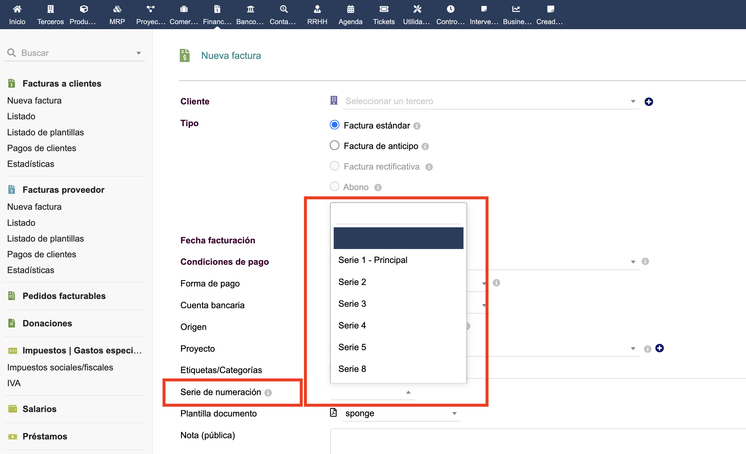
Task: Choose Serie 1 - Principal from the list
Action: pos(373,260)
